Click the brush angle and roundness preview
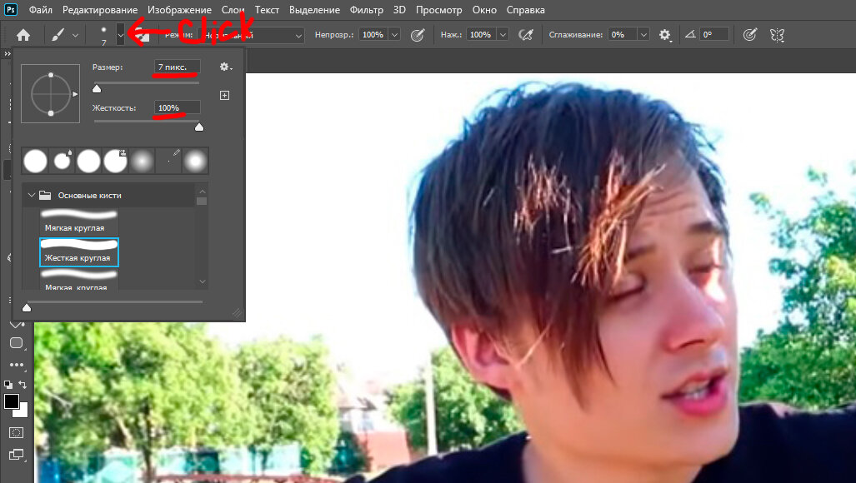Screen dimensions: 856x483 [x=50, y=94]
